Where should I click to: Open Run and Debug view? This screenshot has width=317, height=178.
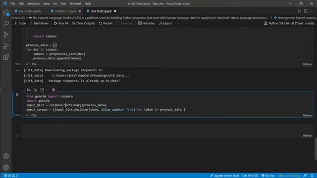tap(6, 46)
